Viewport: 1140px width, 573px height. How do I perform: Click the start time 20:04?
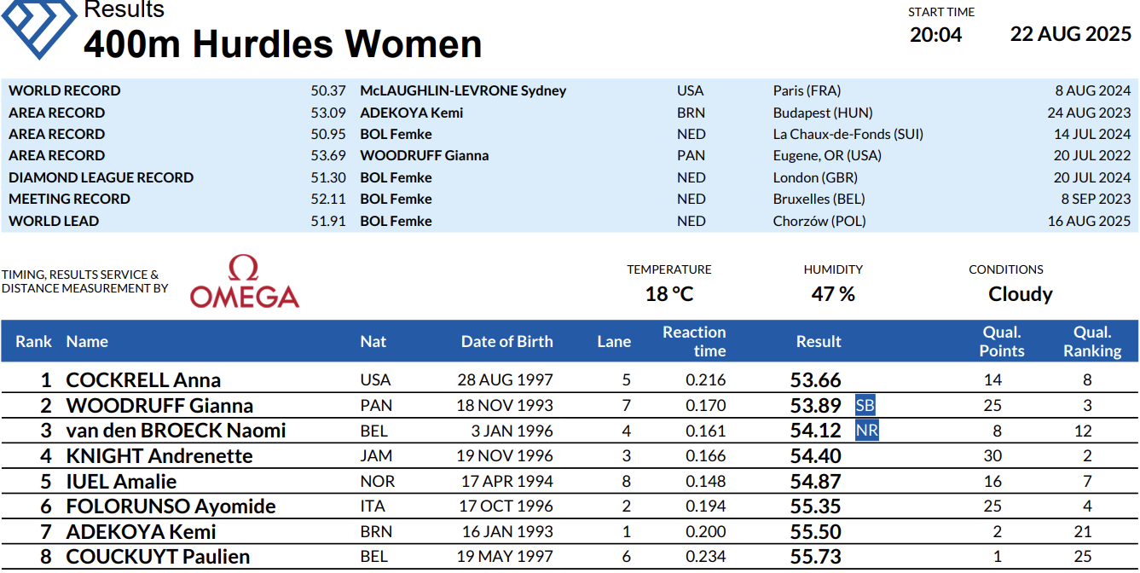click(x=935, y=35)
